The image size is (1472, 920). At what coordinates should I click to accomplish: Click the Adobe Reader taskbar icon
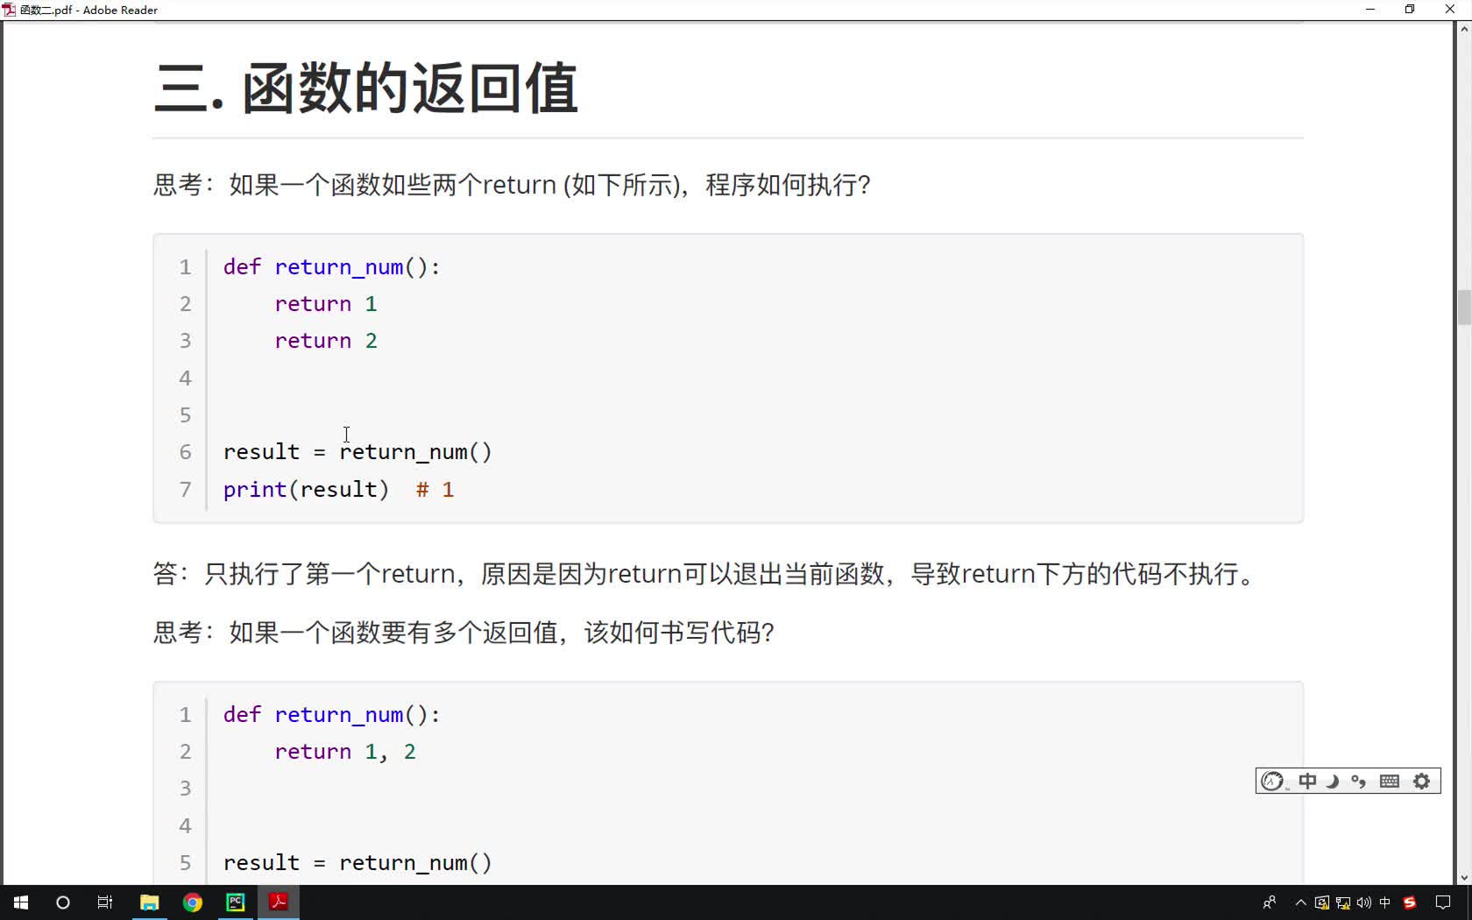point(279,902)
